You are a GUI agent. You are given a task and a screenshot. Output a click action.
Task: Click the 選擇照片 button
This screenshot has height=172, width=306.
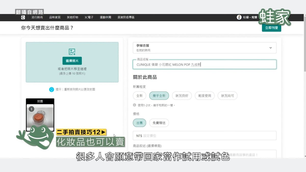click(72, 61)
